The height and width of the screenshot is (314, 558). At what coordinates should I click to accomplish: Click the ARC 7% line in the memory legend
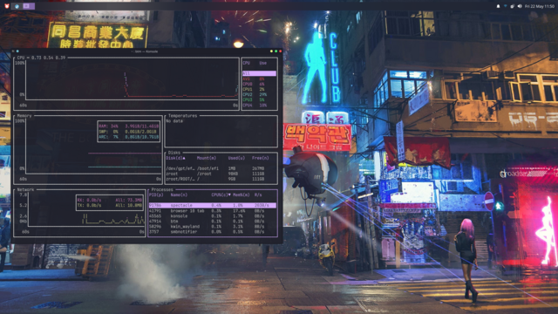pos(128,137)
